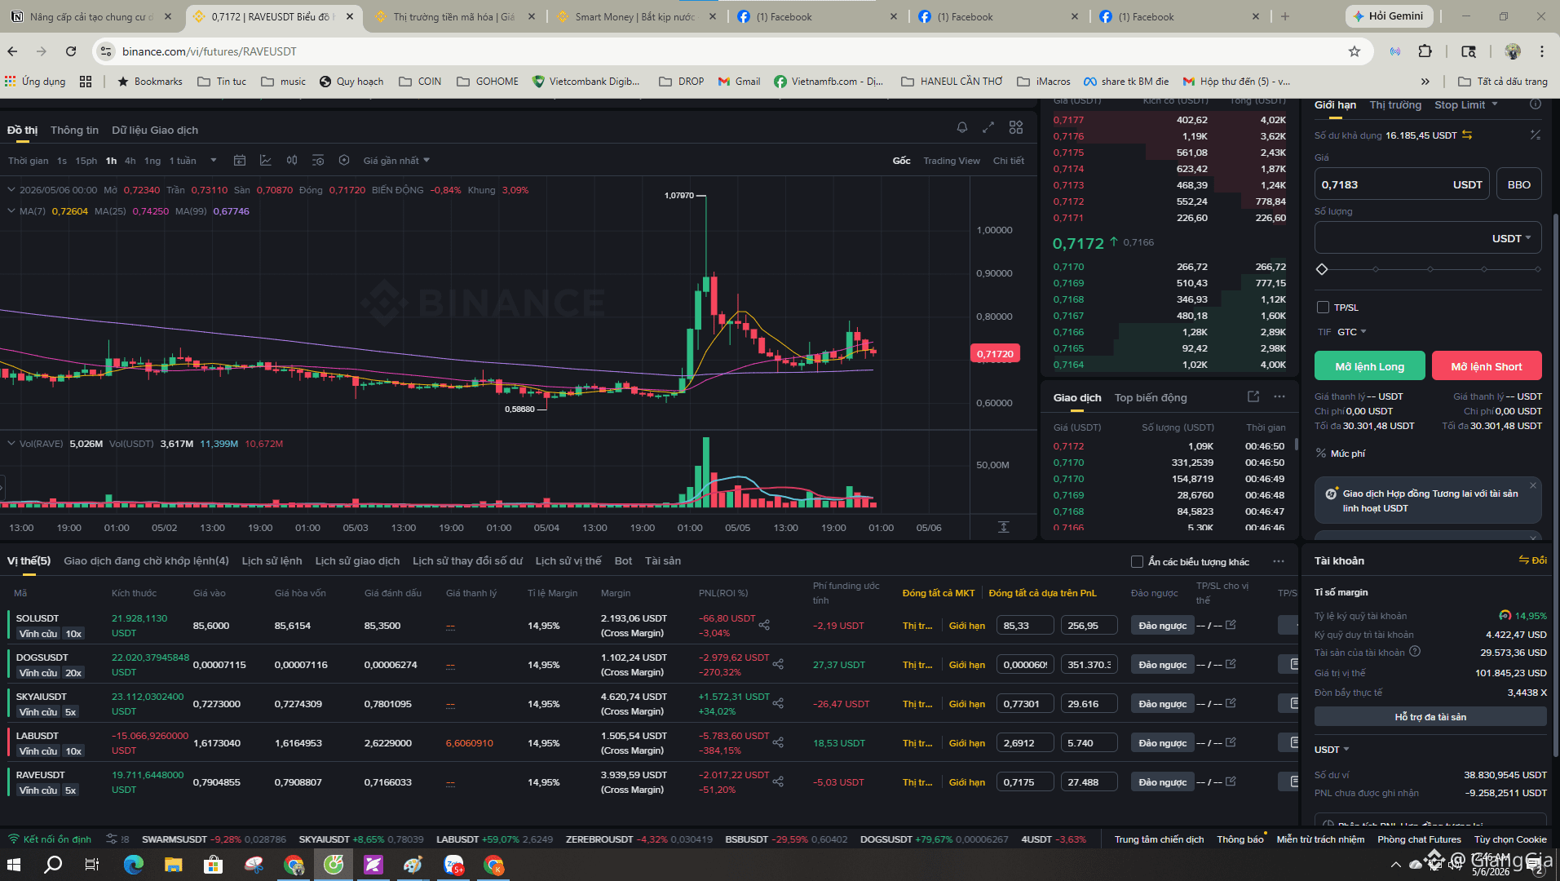The width and height of the screenshot is (1560, 881).
Task: Switch to the 'Thông tin' tab
Action: [x=74, y=131]
